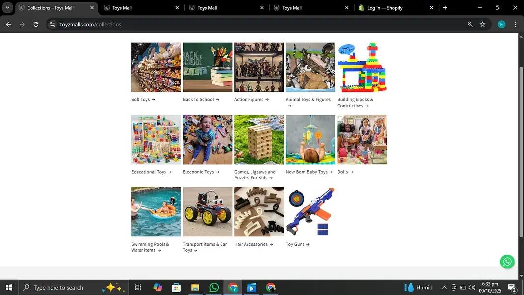Reload the page with the refresh icon

pyautogui.click(x=36, y=24)
